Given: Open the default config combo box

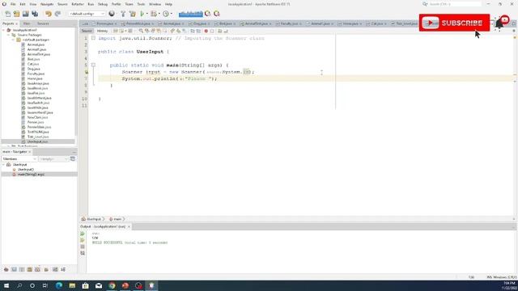Looking at the screenshot, I should click(87, 14).
